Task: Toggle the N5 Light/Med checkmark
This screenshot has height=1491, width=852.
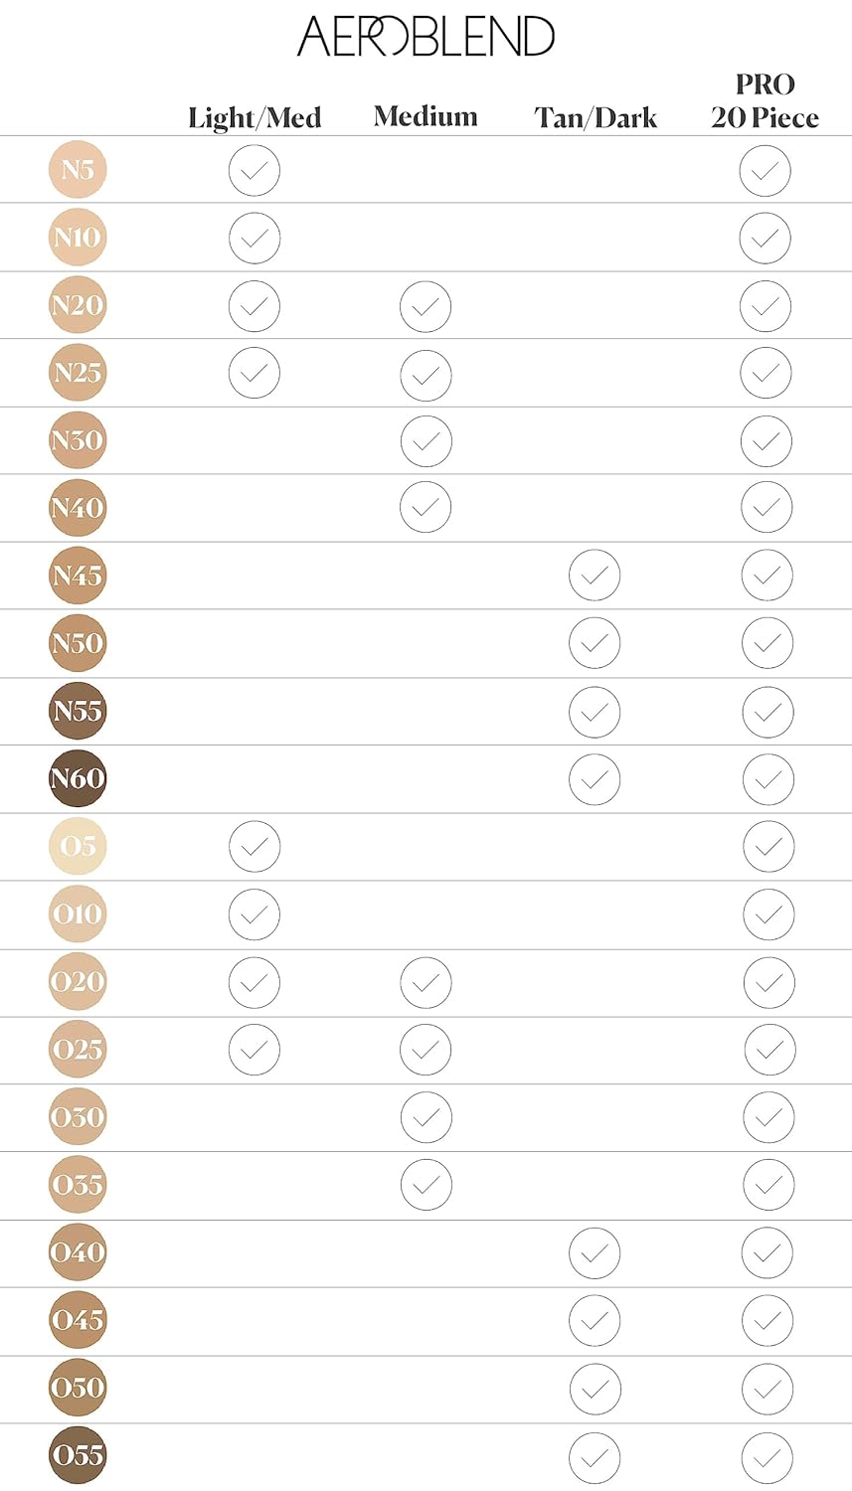Action: pyautogui.click(x=255, y=170)
